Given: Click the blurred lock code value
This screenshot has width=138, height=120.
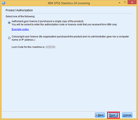Looking at the screenshot, I should coord(51,47).
